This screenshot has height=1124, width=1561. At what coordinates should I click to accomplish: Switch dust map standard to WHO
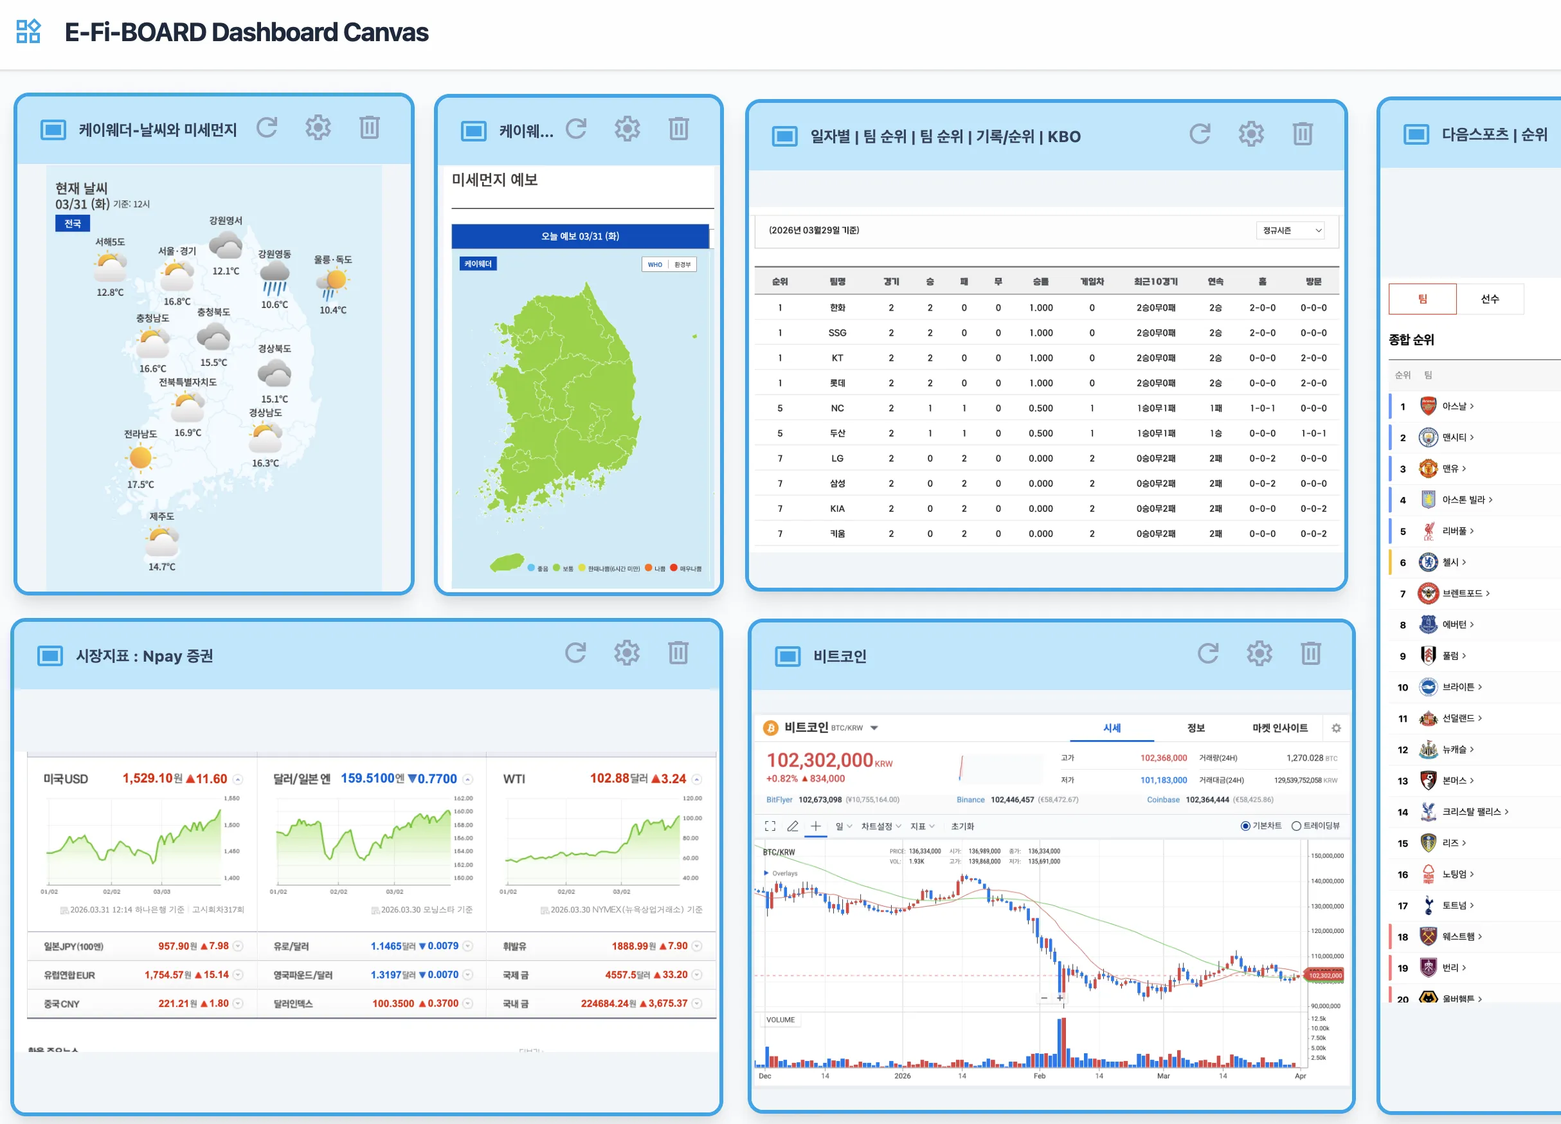tap(654, 265)
